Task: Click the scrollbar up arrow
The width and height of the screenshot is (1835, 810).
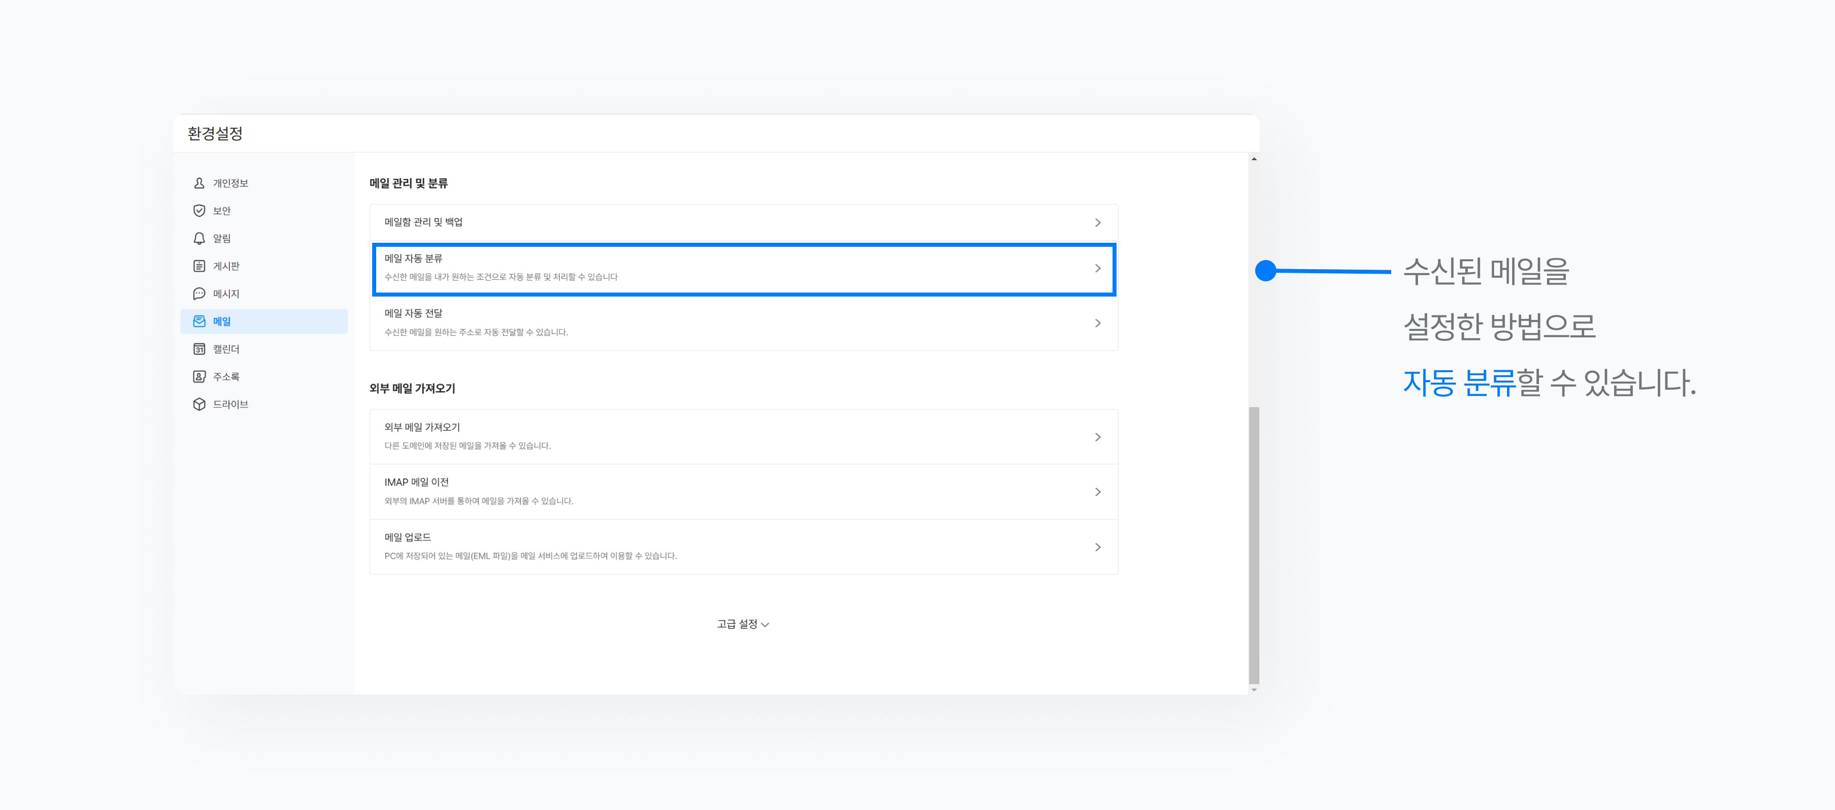Action: [x=1254, y=159]
